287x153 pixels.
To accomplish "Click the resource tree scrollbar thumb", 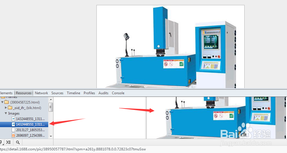I will coord(51,107).
